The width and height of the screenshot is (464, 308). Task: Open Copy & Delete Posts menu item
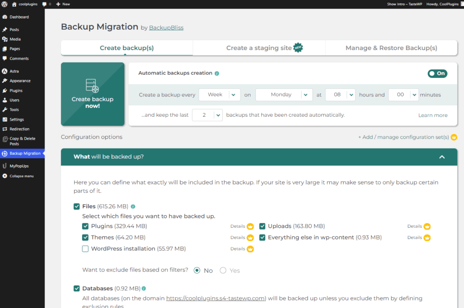pyautogui.click(x=22, y=141)
